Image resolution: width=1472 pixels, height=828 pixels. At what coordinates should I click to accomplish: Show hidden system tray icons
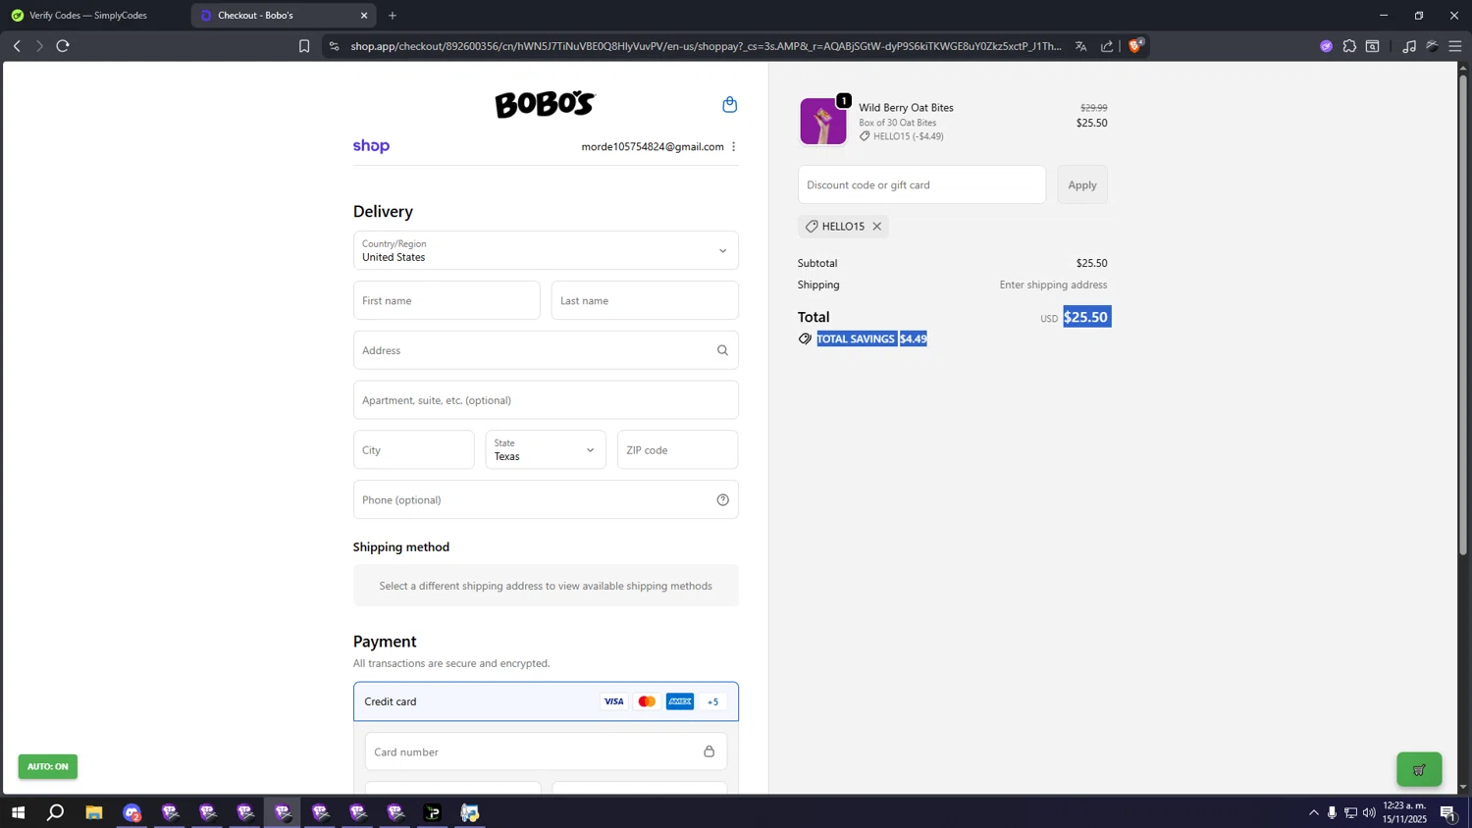click(1314, 812)
